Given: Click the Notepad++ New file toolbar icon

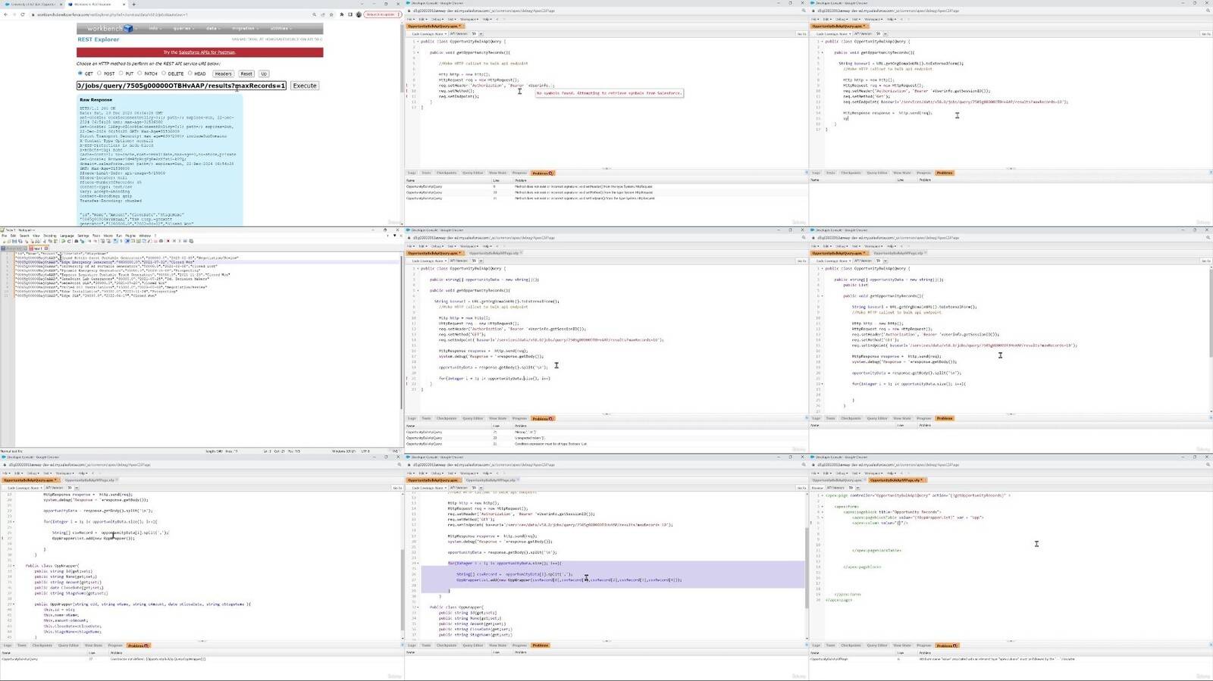Looking at the screenshot, I should [x=4, y=241].
